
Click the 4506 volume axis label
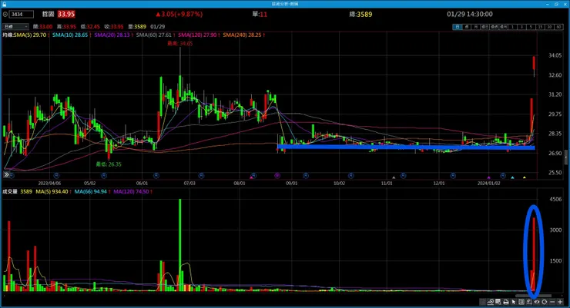pos(555,199)
